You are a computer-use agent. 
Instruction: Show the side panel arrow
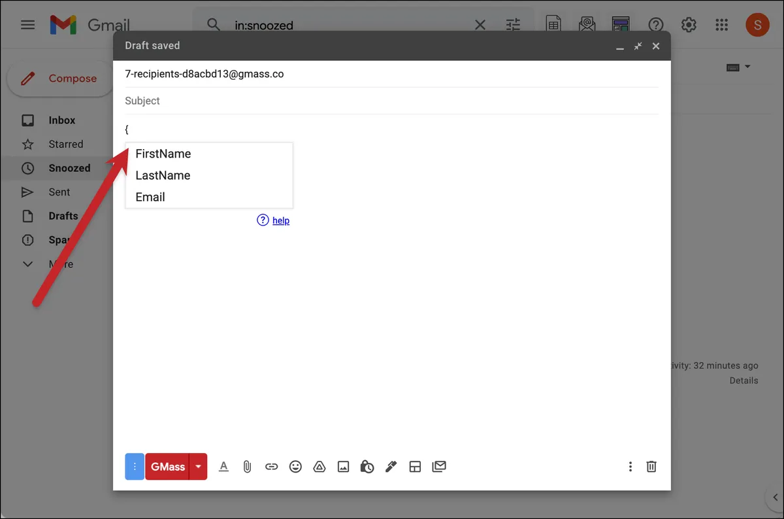click(774, 498)
